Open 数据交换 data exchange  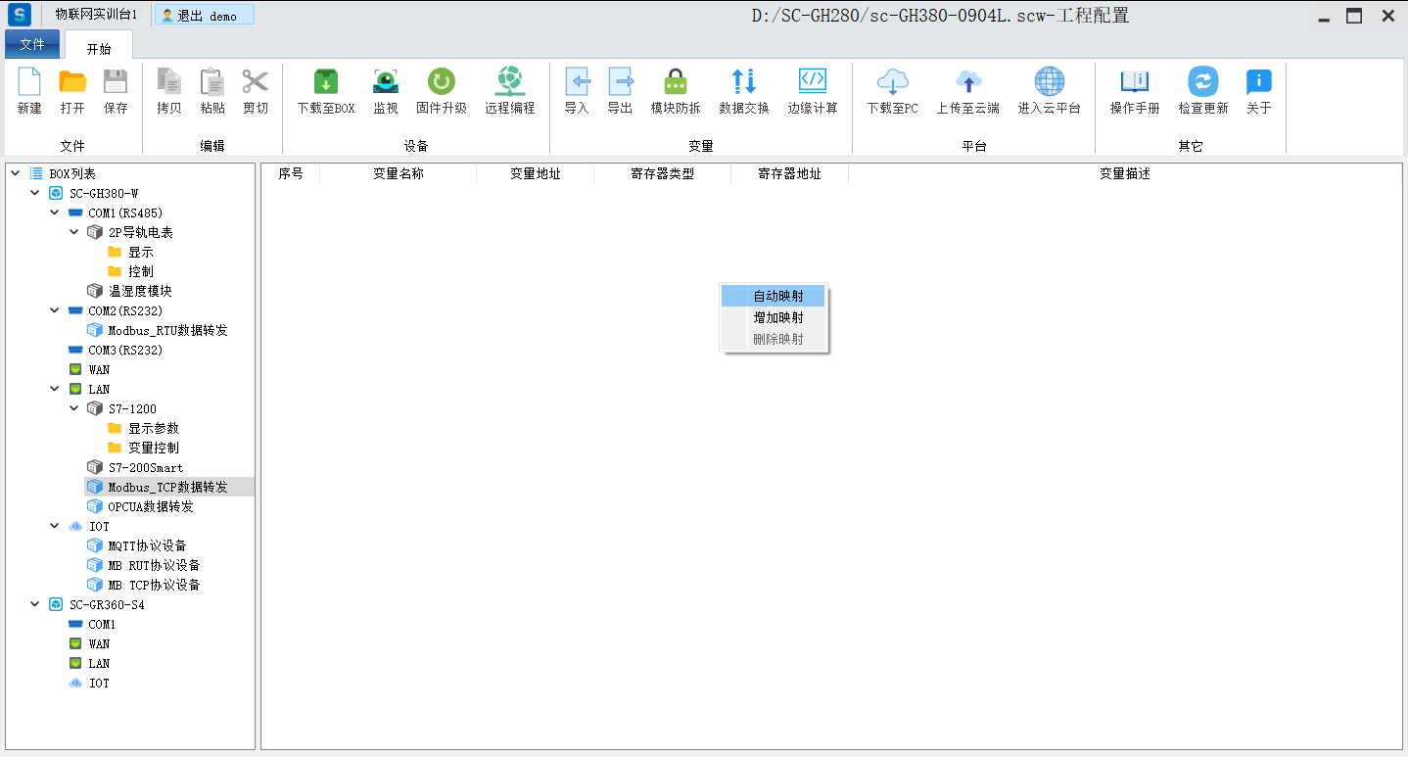click(743, 82)
